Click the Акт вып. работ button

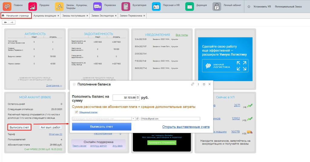pyautogui.click(x=51, y=128)
